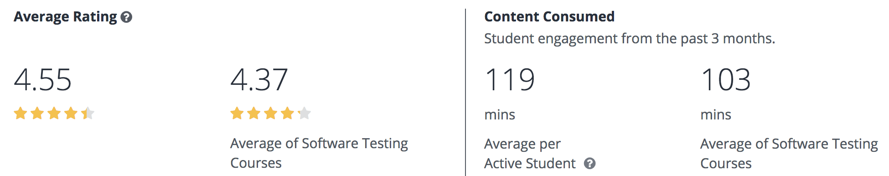Click the second star under 4.55 rating
Screen dimensions: 889x176
37,113
